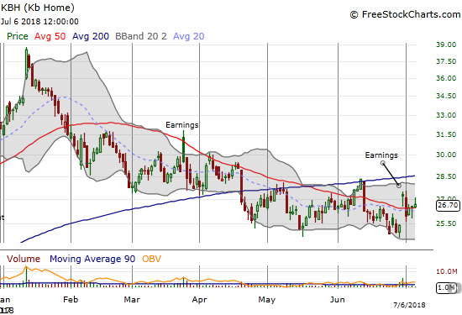This screenshot has width=462, height=315.
Task: Click the tall green mid-January peak candlestick
Action: [27, 63]
